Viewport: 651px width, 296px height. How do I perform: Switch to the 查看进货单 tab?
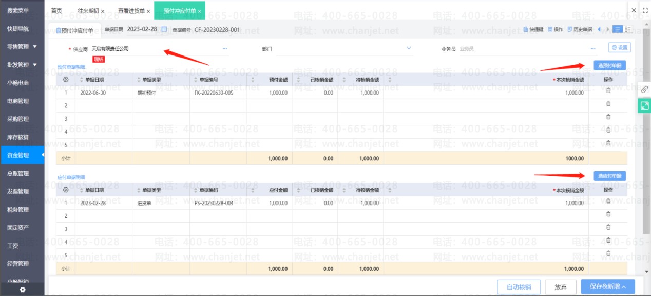click(131, 11)
